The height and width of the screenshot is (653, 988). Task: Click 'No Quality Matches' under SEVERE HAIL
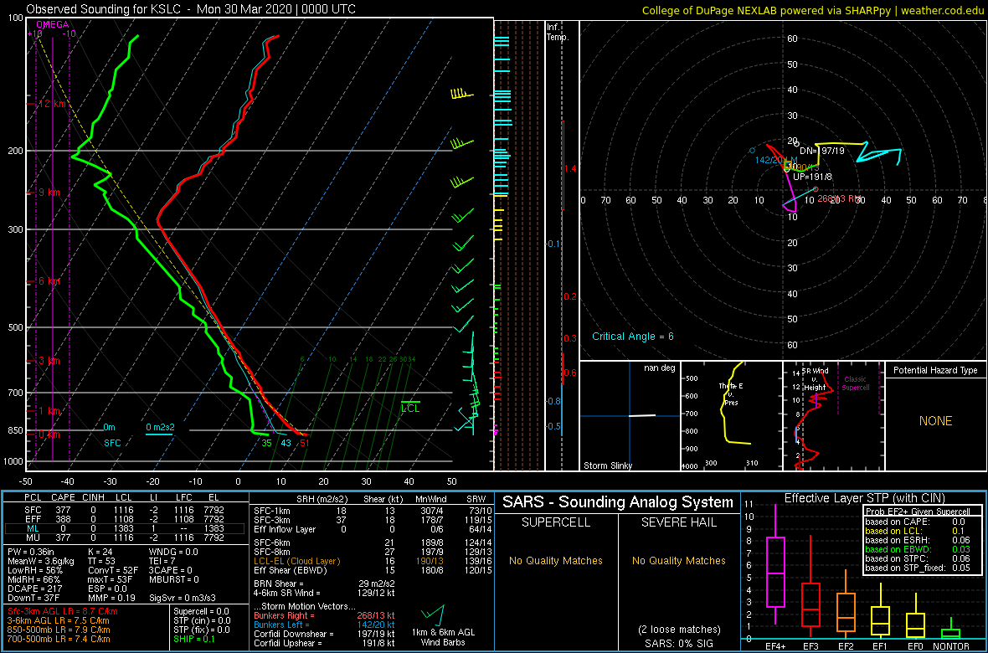(x=679, y=560)
